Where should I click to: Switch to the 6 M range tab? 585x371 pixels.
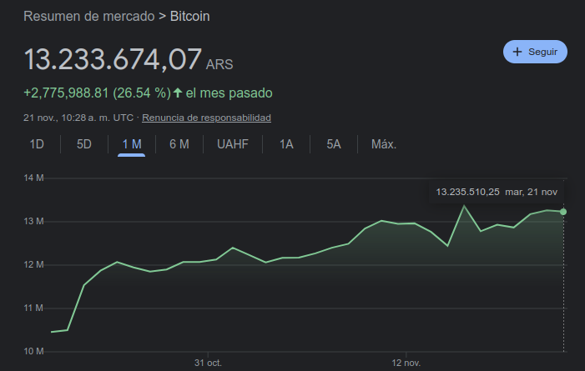coord(179,144)
